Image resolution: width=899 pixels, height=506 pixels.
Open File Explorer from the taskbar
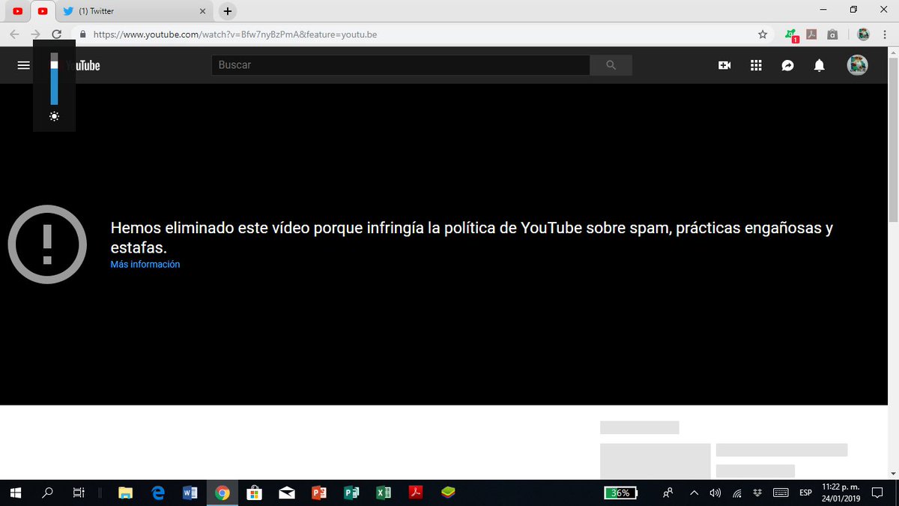point(125,493)
